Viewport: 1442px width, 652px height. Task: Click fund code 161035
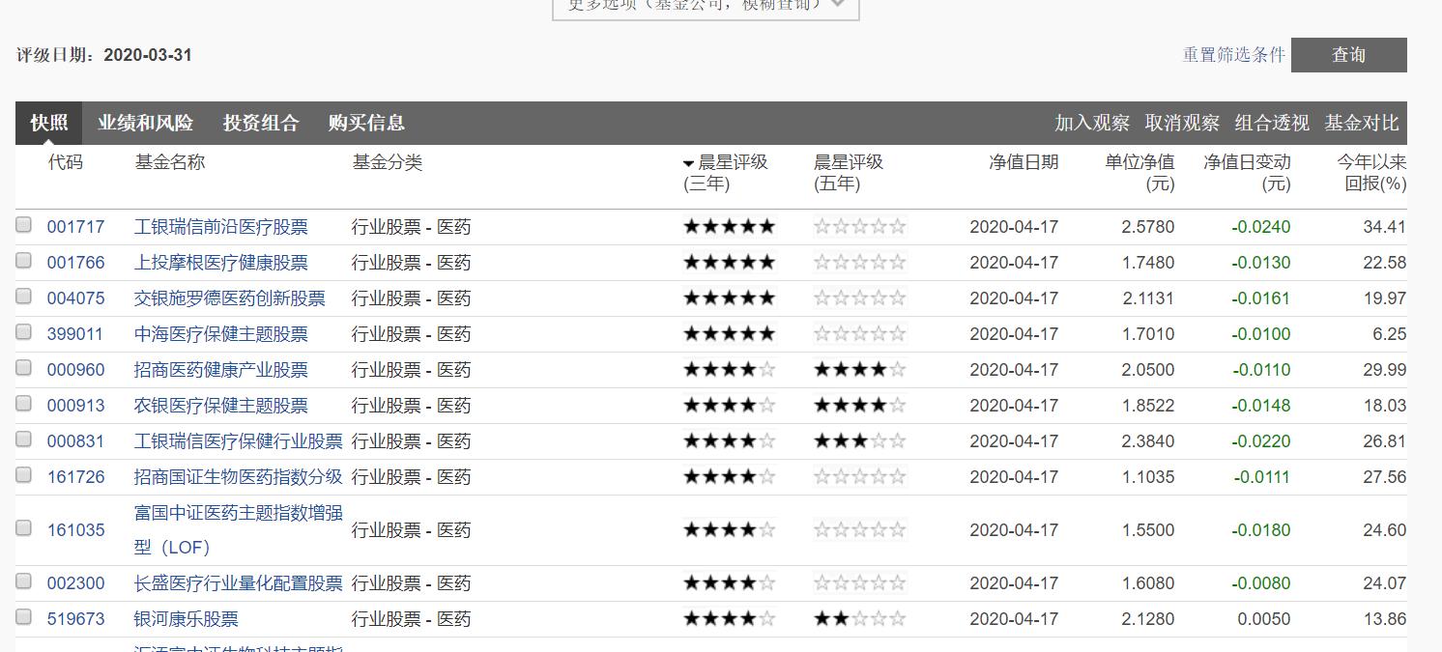(x=75, y=530)
